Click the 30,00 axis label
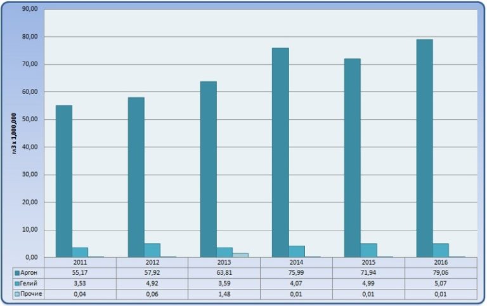Viewport: 487px width, 306px height. coord(30,175)
